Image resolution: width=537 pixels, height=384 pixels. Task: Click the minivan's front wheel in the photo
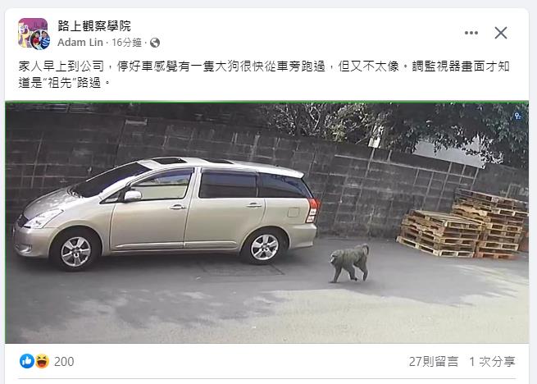[x=75, y=252]
